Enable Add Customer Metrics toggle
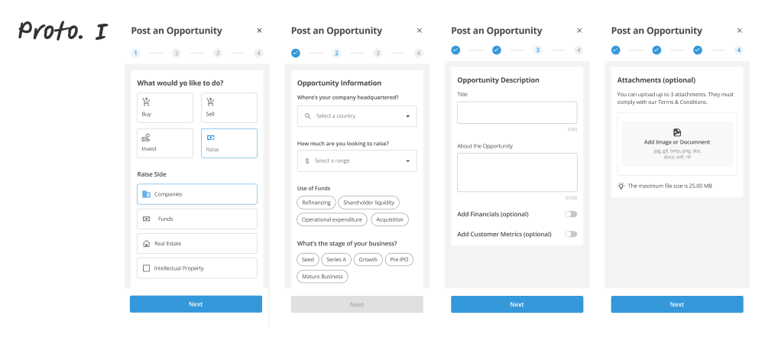The image size is (765, 344). 571,234
